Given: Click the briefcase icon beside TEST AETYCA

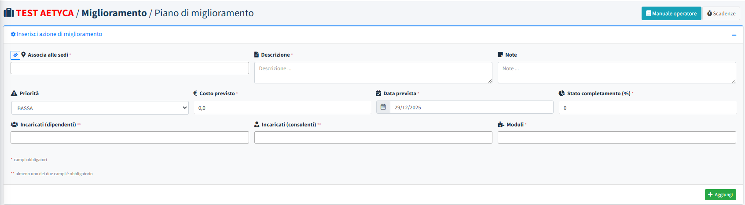Looking at the screenshot, I should (9, 13).
